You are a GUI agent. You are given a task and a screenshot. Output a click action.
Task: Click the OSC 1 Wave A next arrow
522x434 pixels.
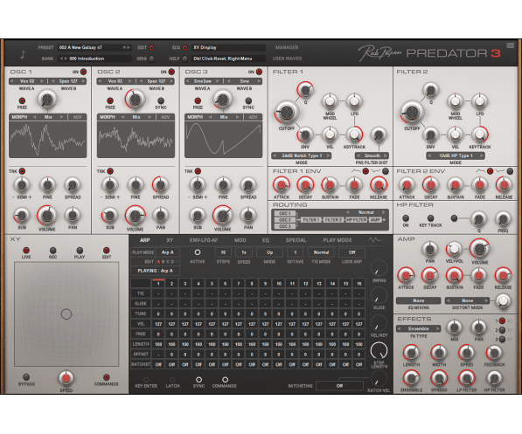click(x=42, y=81)
